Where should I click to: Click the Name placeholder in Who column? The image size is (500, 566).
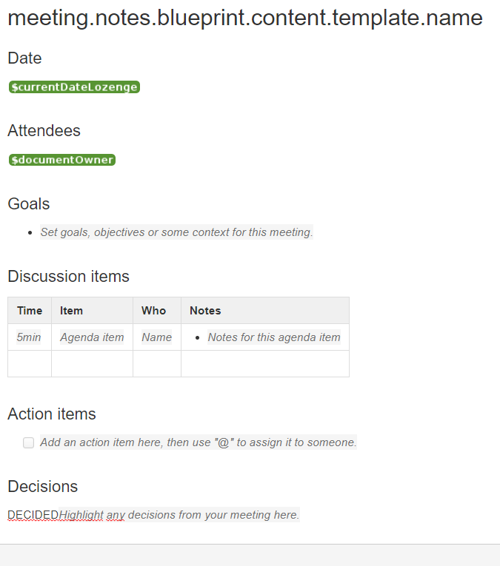click(156, 337)
